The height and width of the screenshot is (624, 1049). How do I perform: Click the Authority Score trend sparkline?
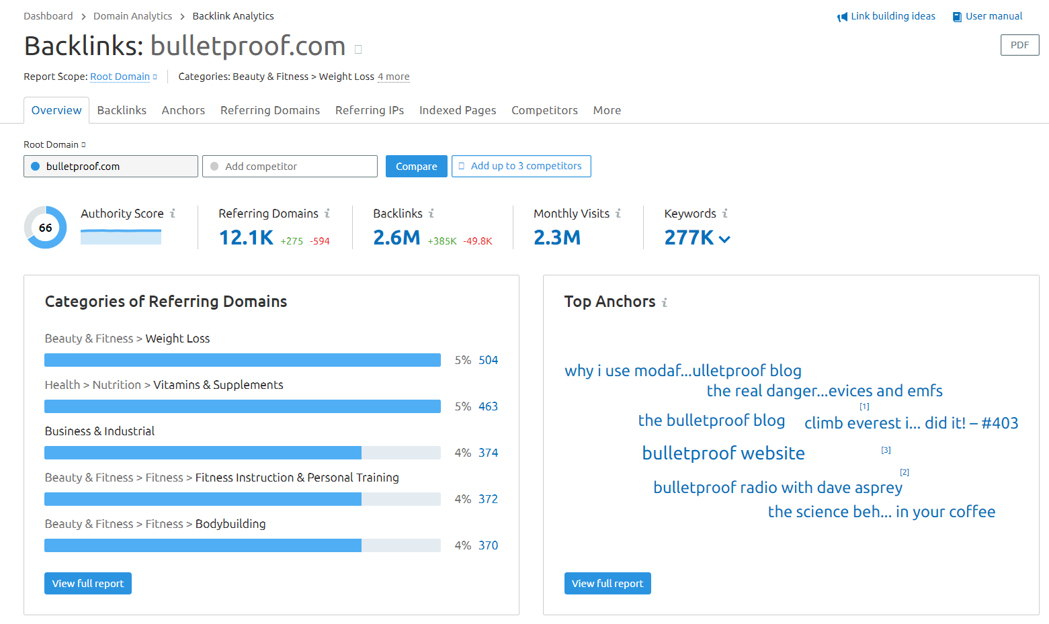point(121,236)
